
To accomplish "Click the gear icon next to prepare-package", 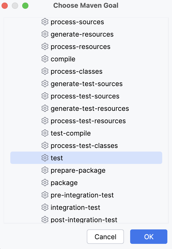I will point(45,170).
